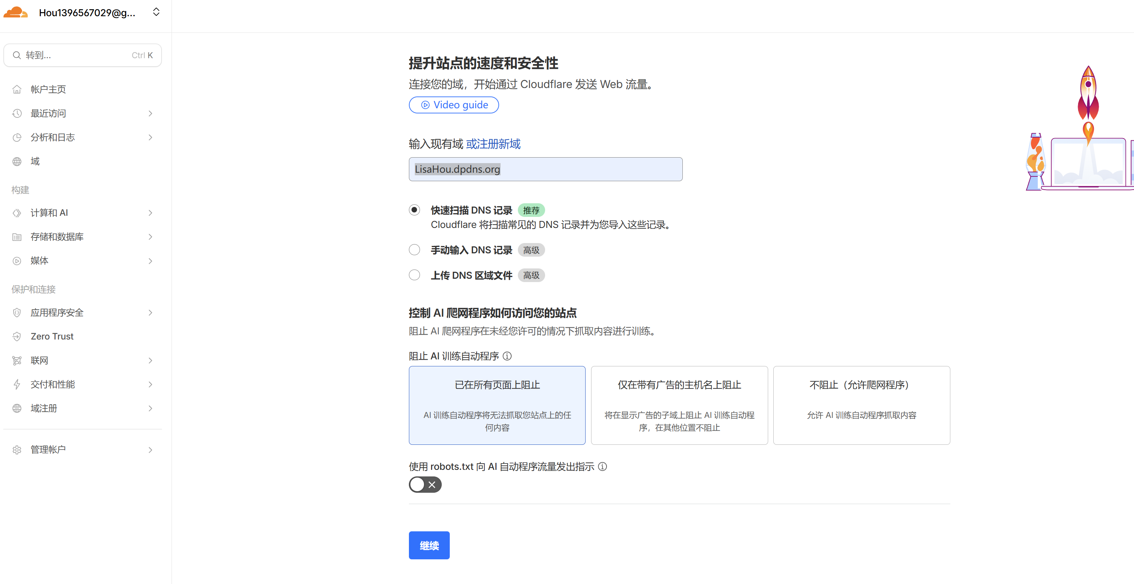Image resolution: width=1134 pixels, height=584 pixels.
Task: Click the domain input field with LisaHou.dpdns.org
Action: click(x=545, y=169)
